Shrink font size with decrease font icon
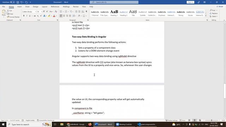Viewport: 226px width, 127px height. click(47, 12)
